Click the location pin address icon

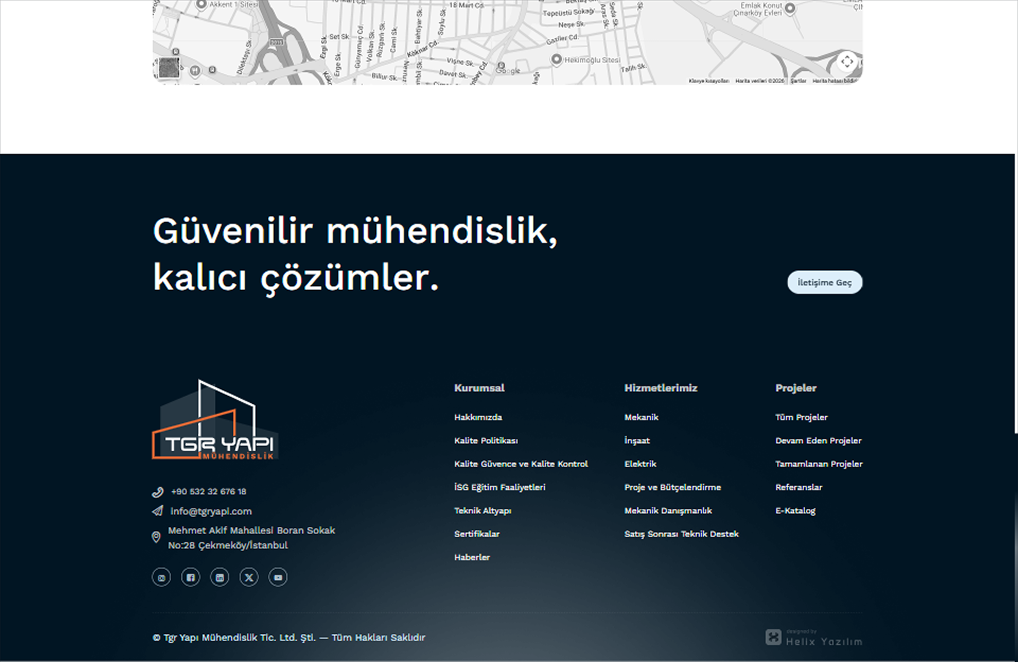[156, 537]
